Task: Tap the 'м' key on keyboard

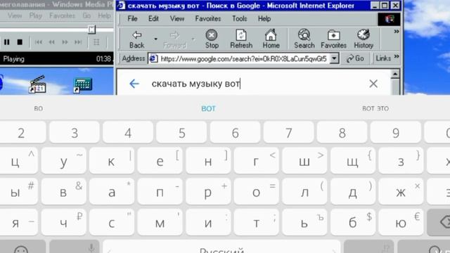Action: click(160, 223)
